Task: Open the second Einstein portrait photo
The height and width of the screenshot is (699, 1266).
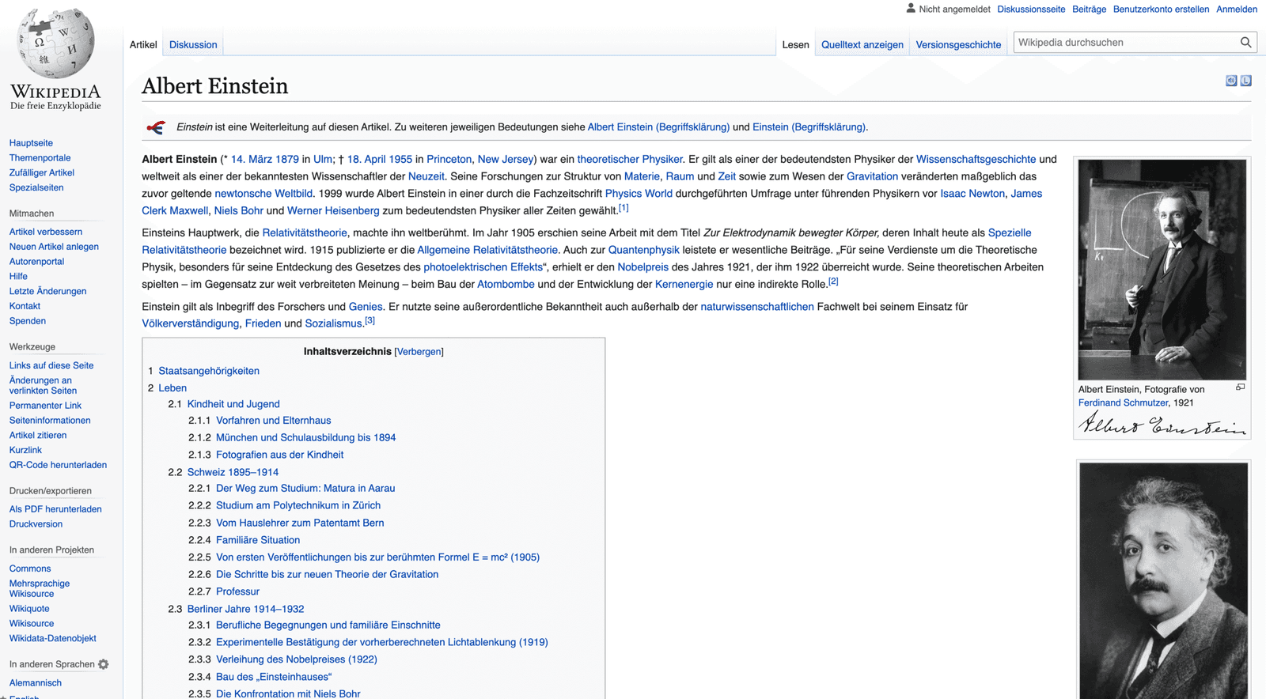Action: pyautogui.click(x=1163, y=580)
